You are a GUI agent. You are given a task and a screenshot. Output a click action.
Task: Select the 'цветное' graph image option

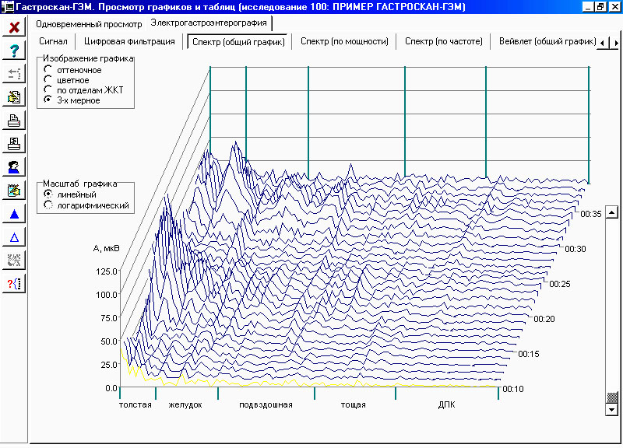pyautogui.click(x=48, y=80)
